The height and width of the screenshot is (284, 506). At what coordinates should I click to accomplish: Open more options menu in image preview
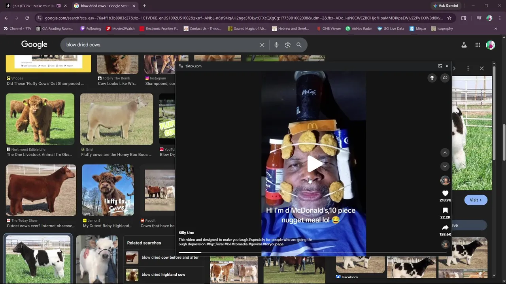(468, 68)
